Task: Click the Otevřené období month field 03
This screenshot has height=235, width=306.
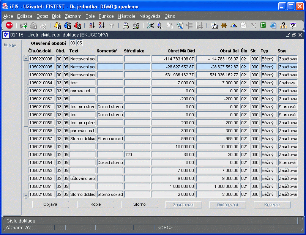Action: (73, 43)
